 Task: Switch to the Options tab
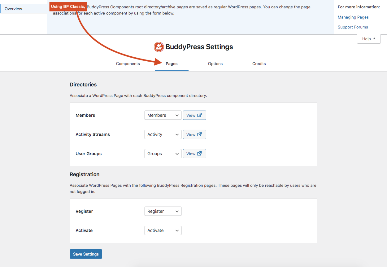click(215, 64)
